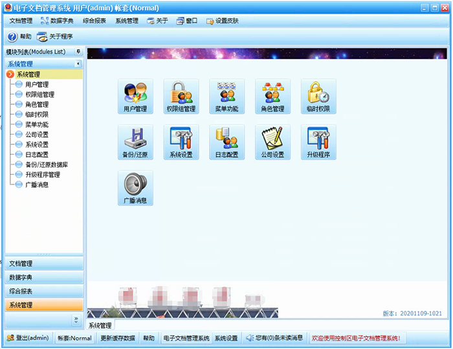Expand the navigation pane overflow chevron
The image size is (453, 349).
tap(76, 319)
